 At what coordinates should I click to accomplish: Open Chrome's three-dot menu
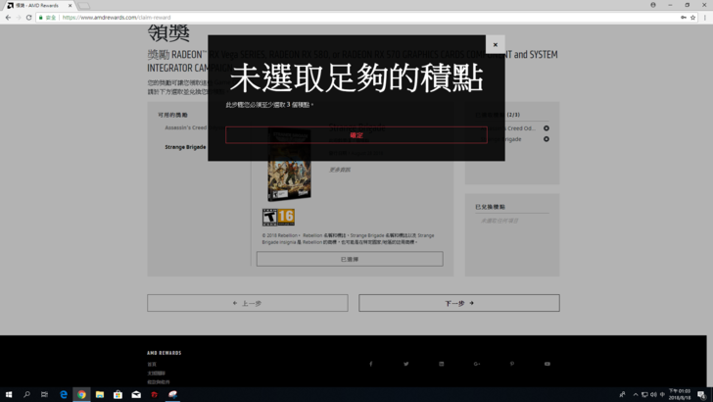705,18
